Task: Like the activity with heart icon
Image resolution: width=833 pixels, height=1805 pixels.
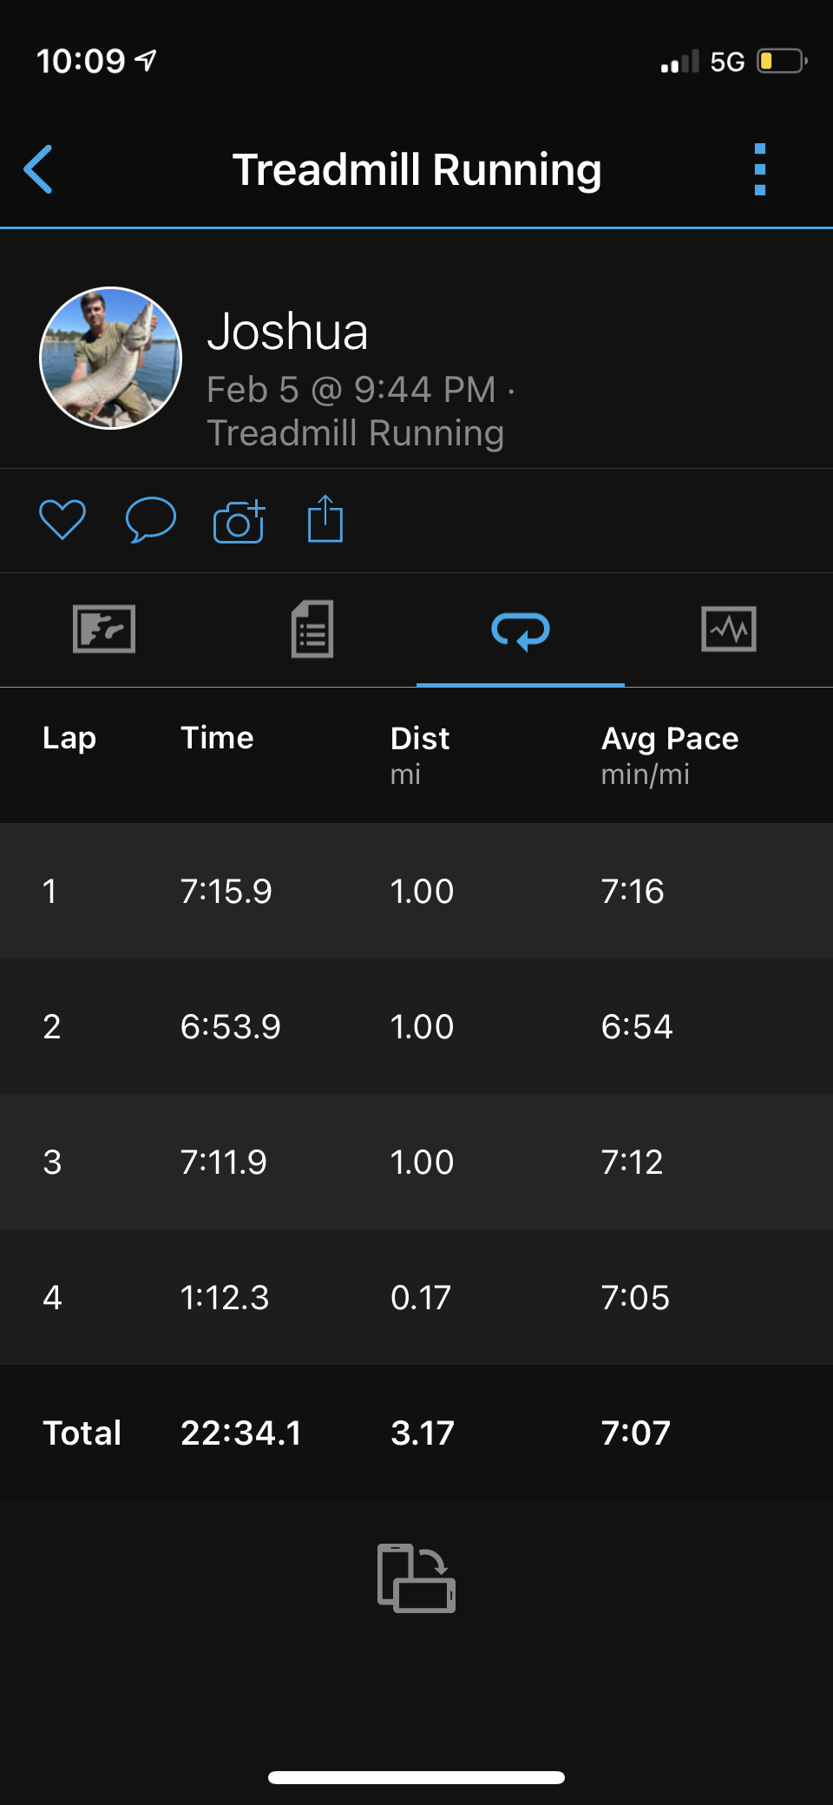Action: tap(62, 520)
